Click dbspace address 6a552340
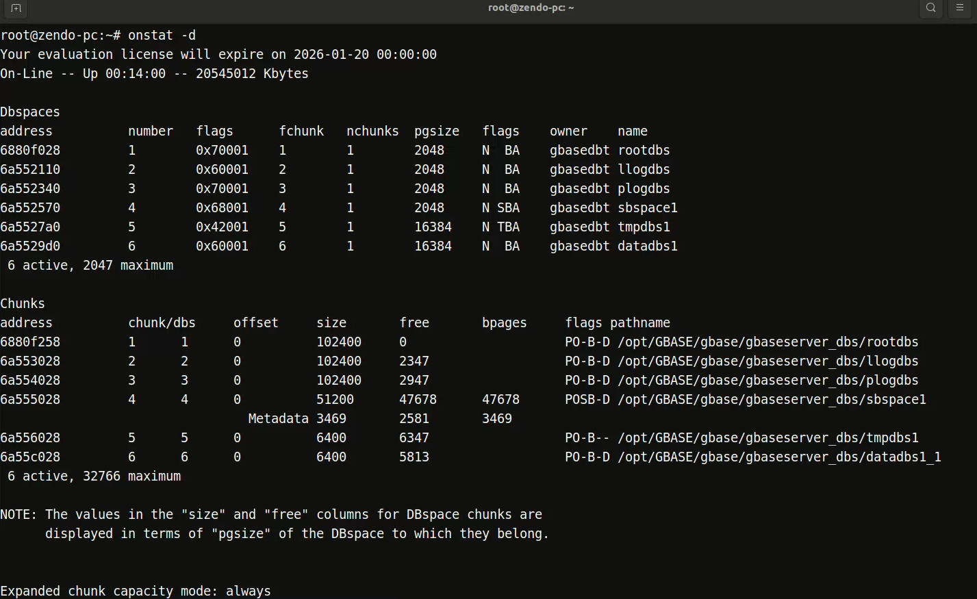The height and width of the screenshot is (599, 977). (x=30, y=189)
